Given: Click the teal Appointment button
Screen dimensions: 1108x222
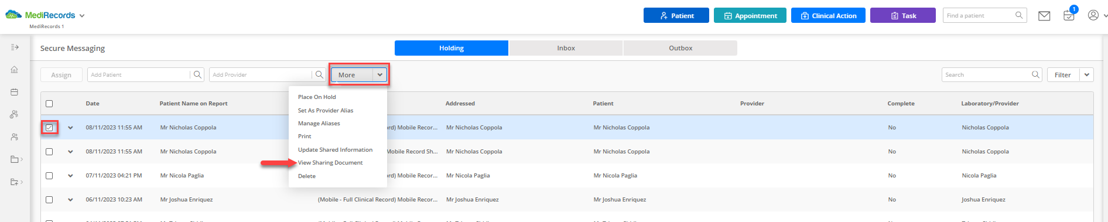Looking at the screenshot, I should tap(750, 15).
